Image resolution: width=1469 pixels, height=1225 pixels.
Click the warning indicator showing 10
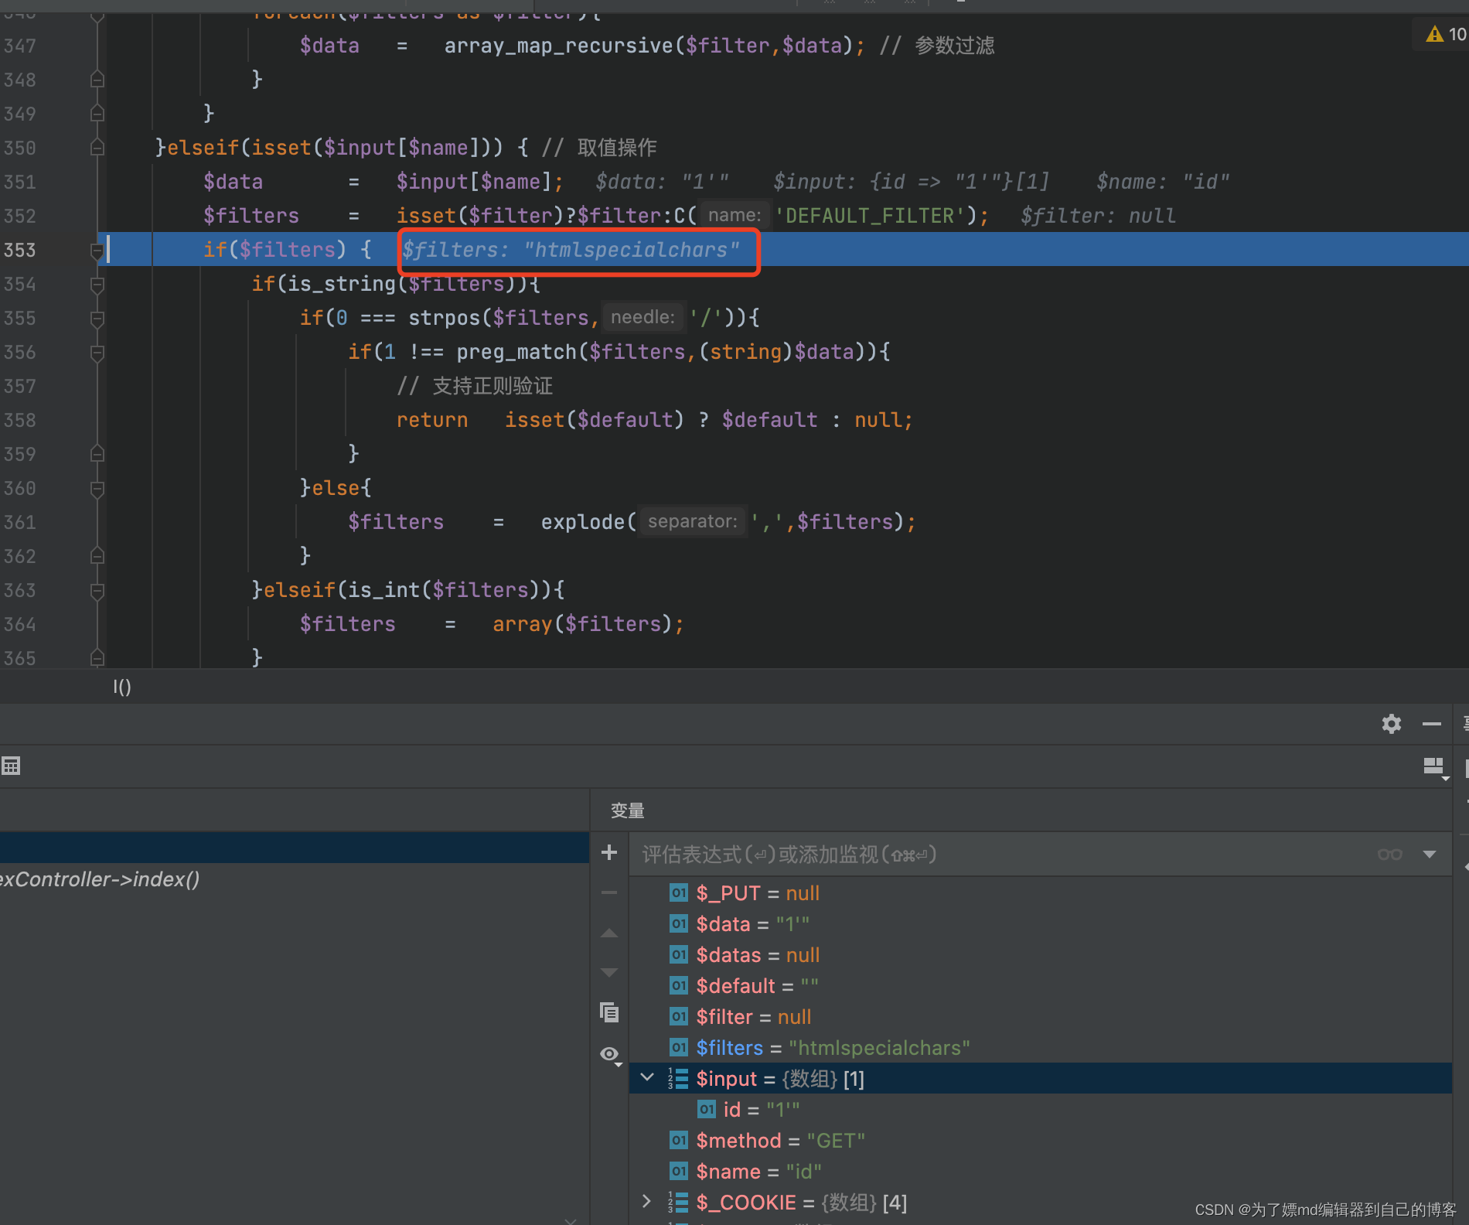pos(1446,34)
